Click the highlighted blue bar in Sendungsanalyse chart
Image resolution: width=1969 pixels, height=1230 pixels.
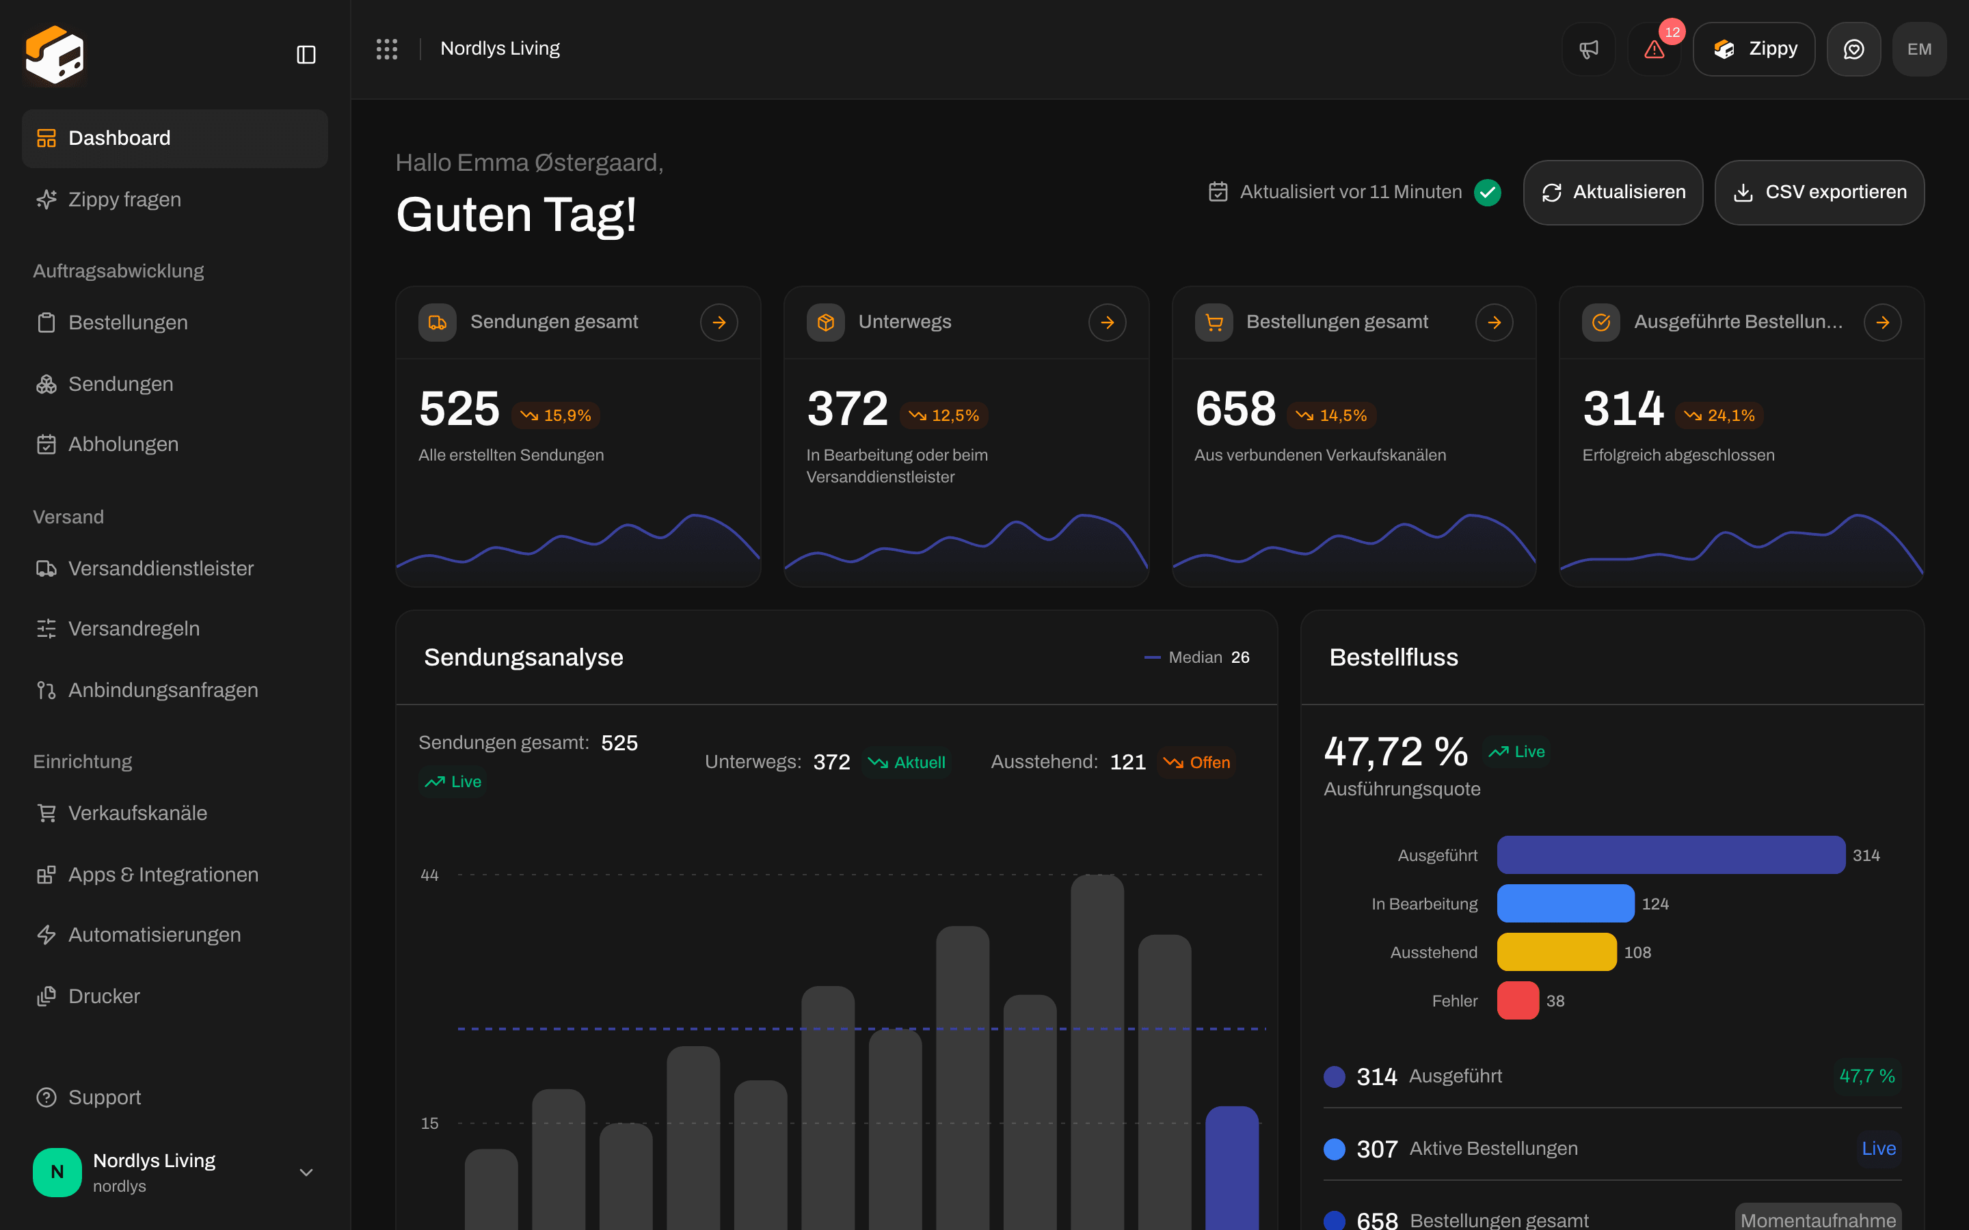pyautogui.click(x=1231, y=1167)
